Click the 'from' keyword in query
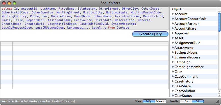 (x=111, y=28)
